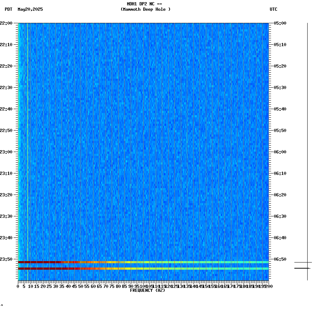The height and width of the screenshot is (309, 323).
Task: Select the Mammoth Deep Hole subtitle
Action: [145, 10]
